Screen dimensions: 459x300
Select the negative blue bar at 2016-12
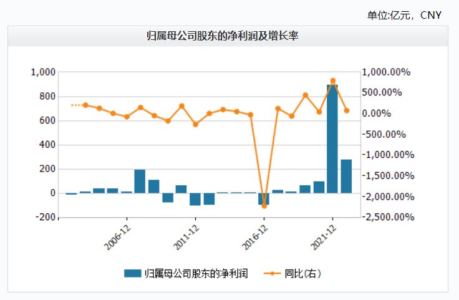coord(264,199)
